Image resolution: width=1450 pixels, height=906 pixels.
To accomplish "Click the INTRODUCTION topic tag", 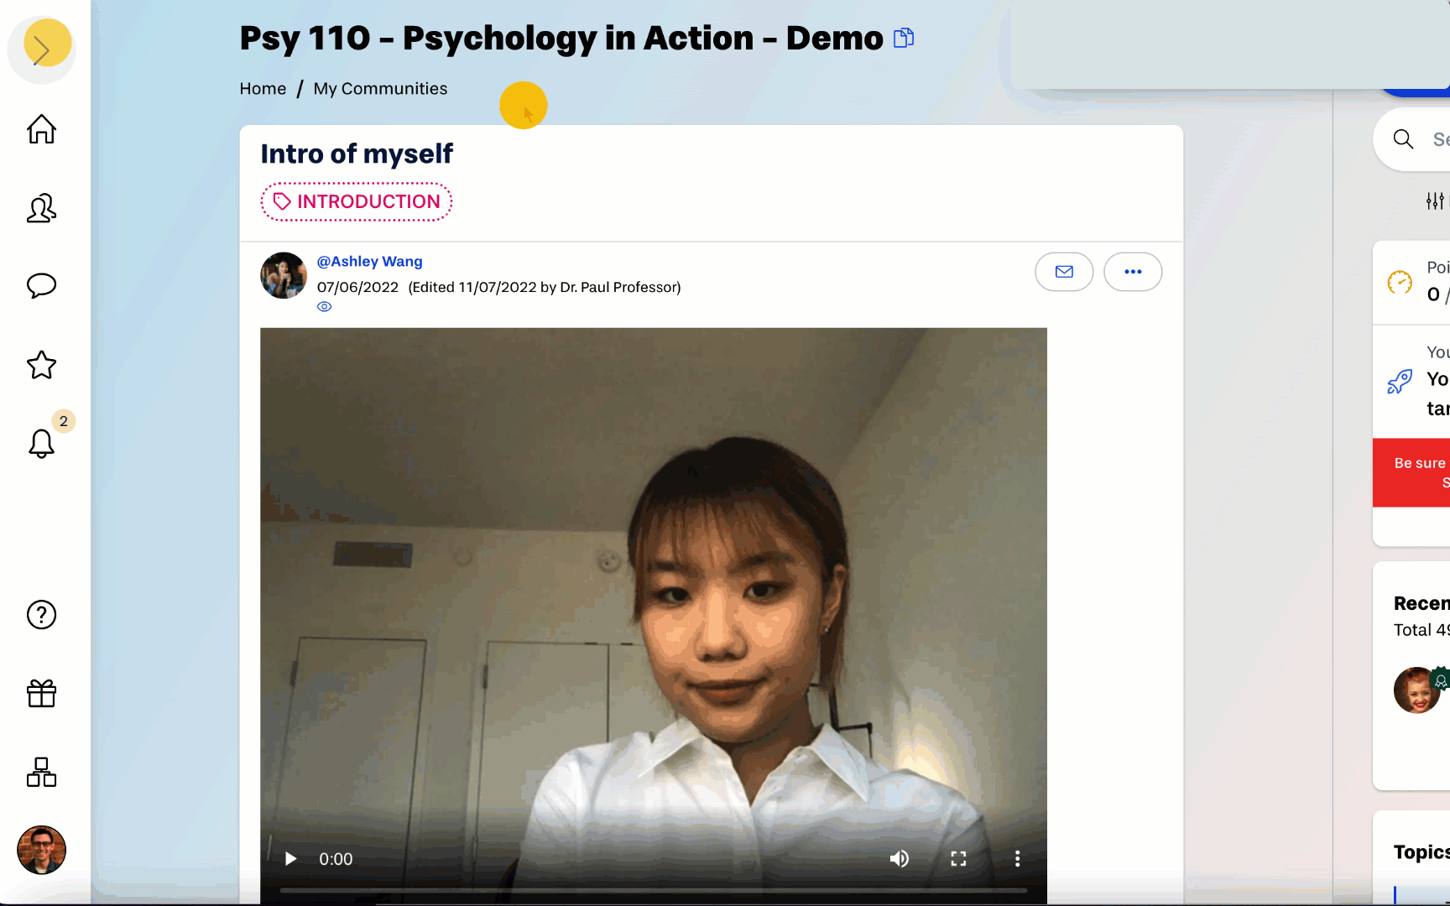I will [357, 202].
